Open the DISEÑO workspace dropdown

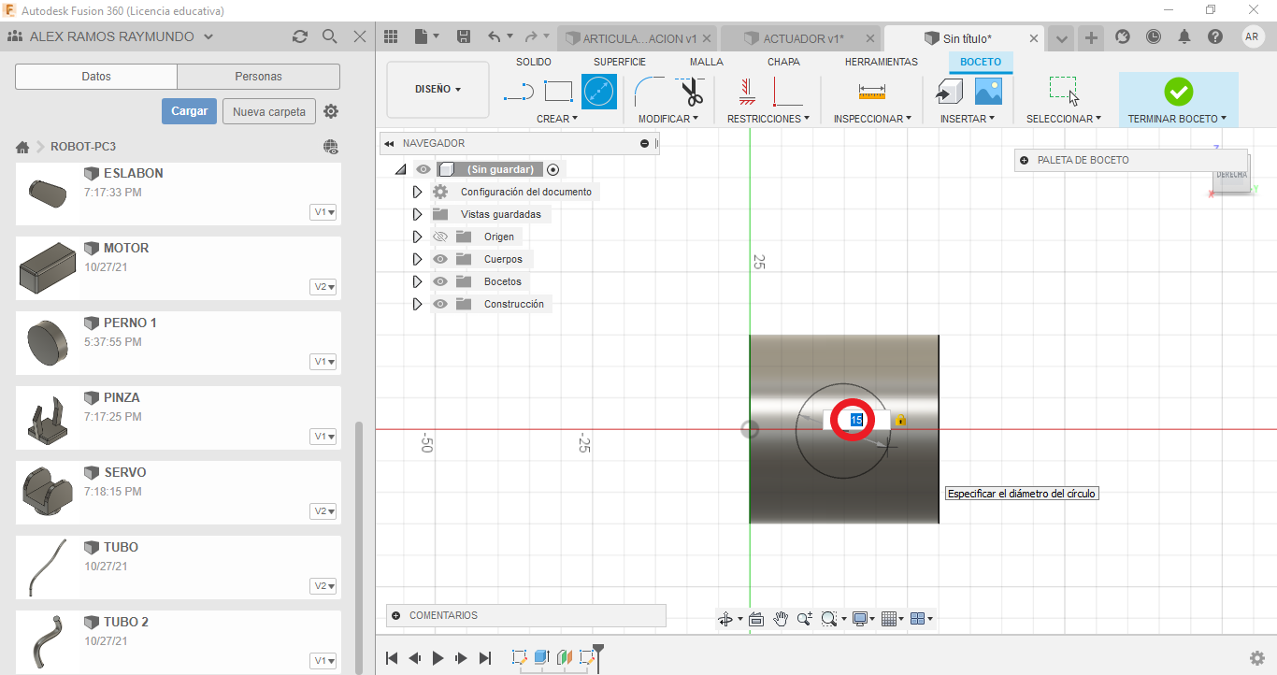(438, 90)
